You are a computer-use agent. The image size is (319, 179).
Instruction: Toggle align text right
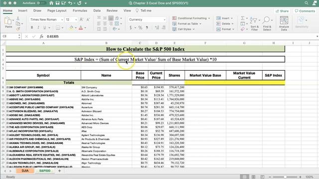tap(111, 23)
